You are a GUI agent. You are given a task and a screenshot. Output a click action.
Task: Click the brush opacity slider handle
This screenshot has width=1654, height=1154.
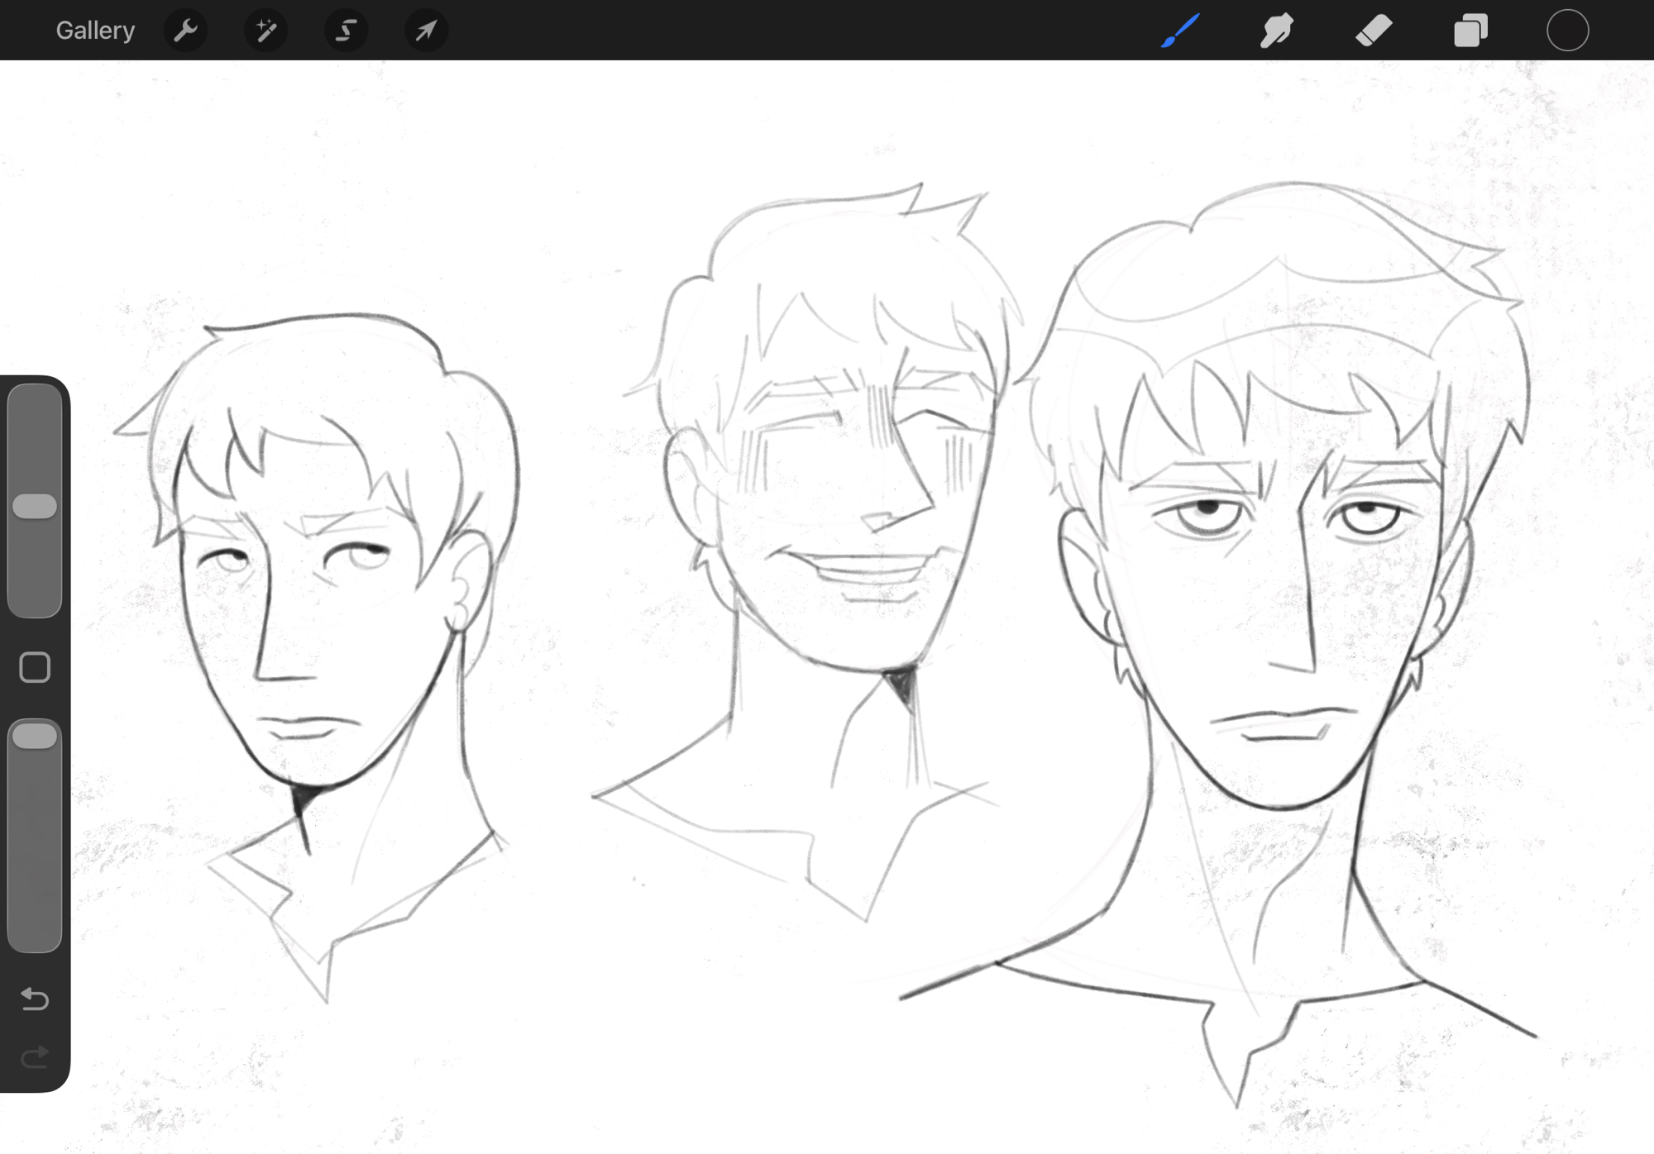pyautogui.click(x=35, y=736)
